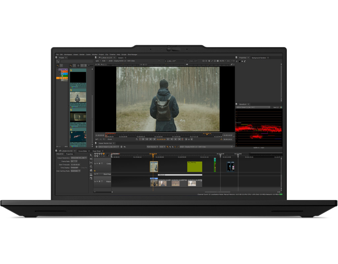Click the speaker volume icon above viewer

[x=187, y=64]
